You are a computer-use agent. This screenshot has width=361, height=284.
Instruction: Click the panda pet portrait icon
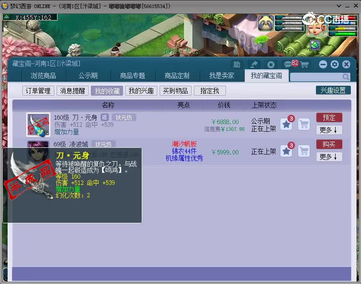click(x=266, y=23)
